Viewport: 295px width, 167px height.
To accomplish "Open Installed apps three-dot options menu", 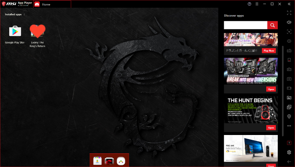I will pyautogui.click(x=24, y=14).
